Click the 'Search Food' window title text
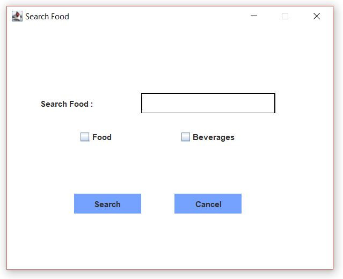The image size is (343, 279). pyautogui.click(x=47, y=17)
